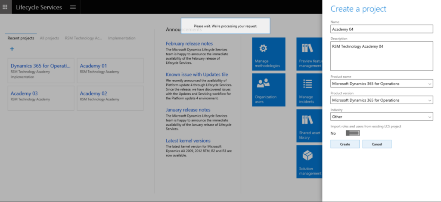This screenshot has width=441, height=202.
Task: Switch to the RSM Technology Ac... tab
Action: pos(84,38)
